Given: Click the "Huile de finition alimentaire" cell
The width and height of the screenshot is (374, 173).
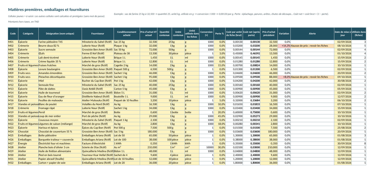Looking at the screenshot, I should [x=60, y=152].
